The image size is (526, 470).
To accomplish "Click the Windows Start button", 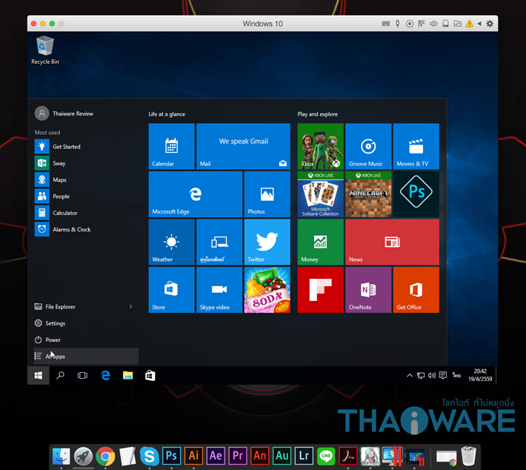I will click(39, 375).
